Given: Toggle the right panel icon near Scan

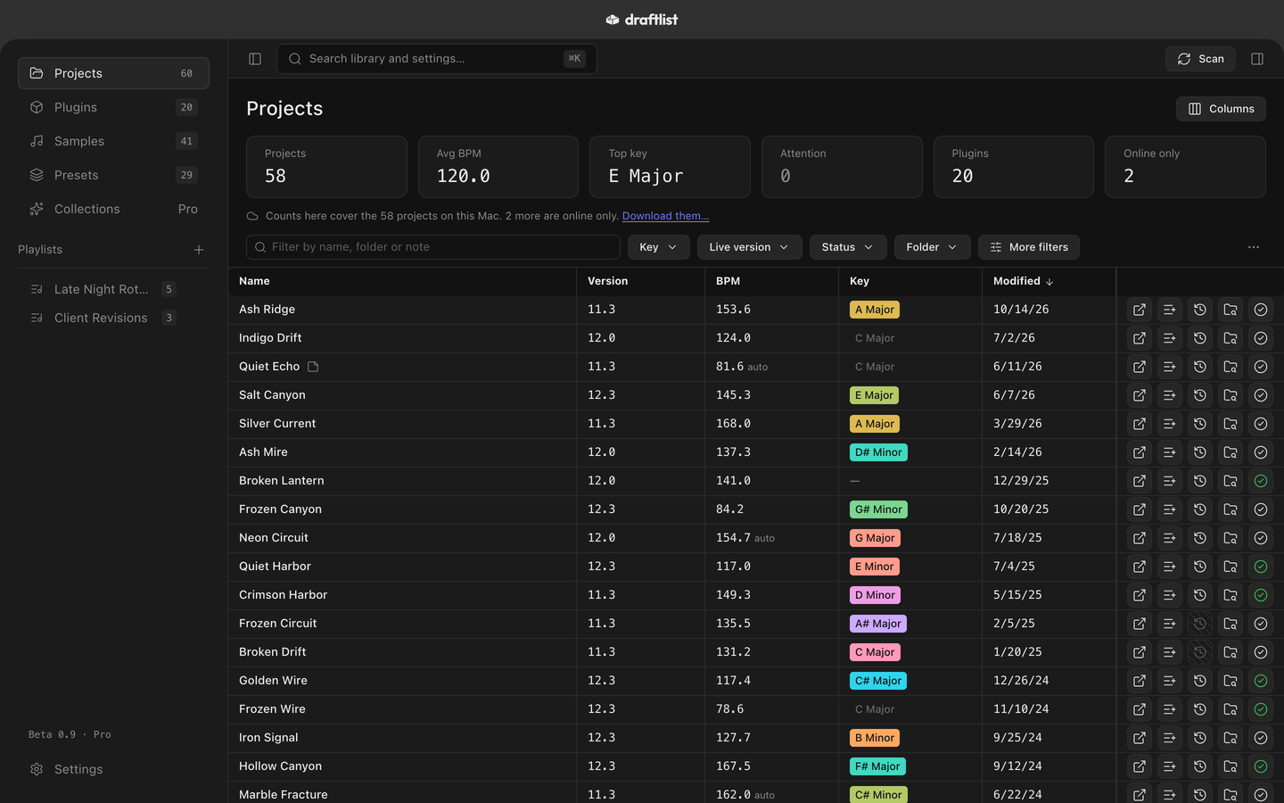Looking at the screenshot, I should click(x=1257, y=59).
